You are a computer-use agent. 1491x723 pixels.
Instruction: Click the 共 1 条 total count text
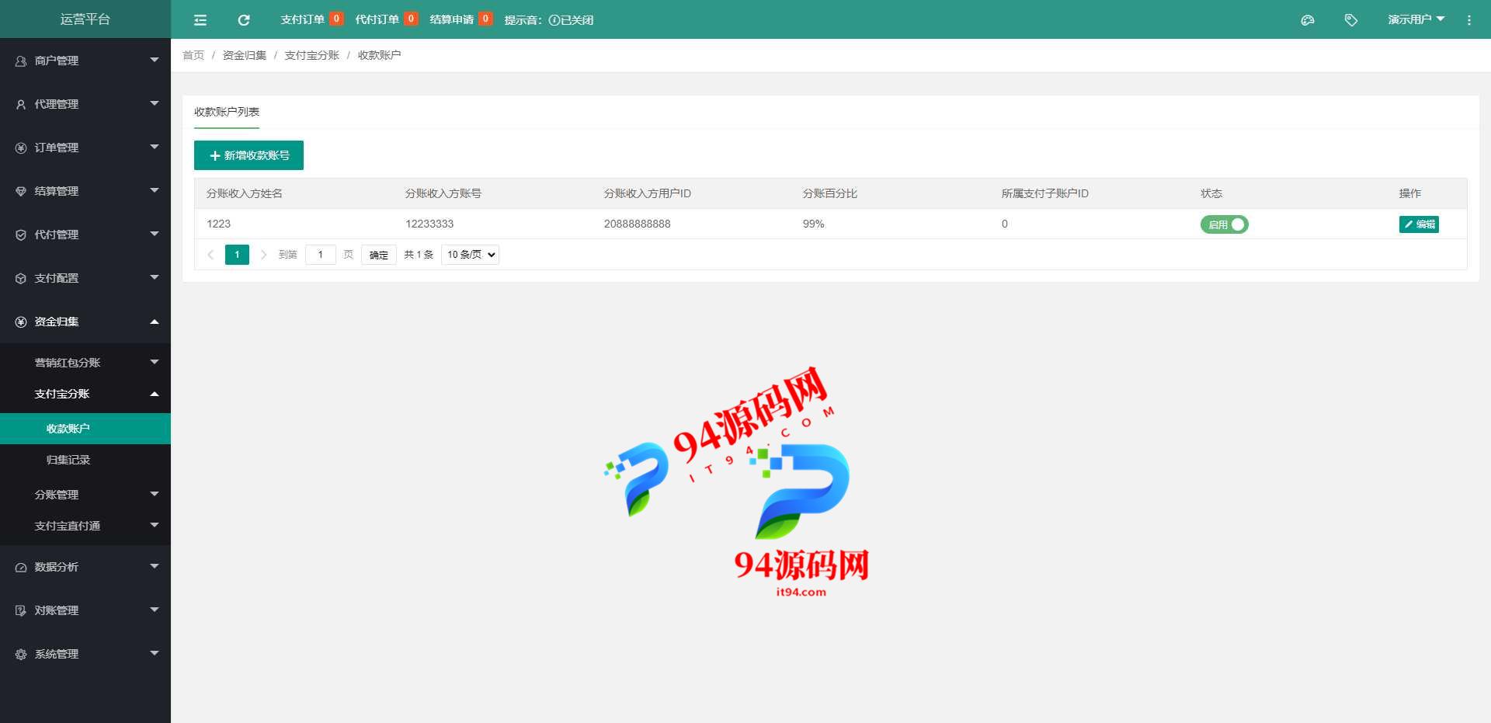(419, 255)
